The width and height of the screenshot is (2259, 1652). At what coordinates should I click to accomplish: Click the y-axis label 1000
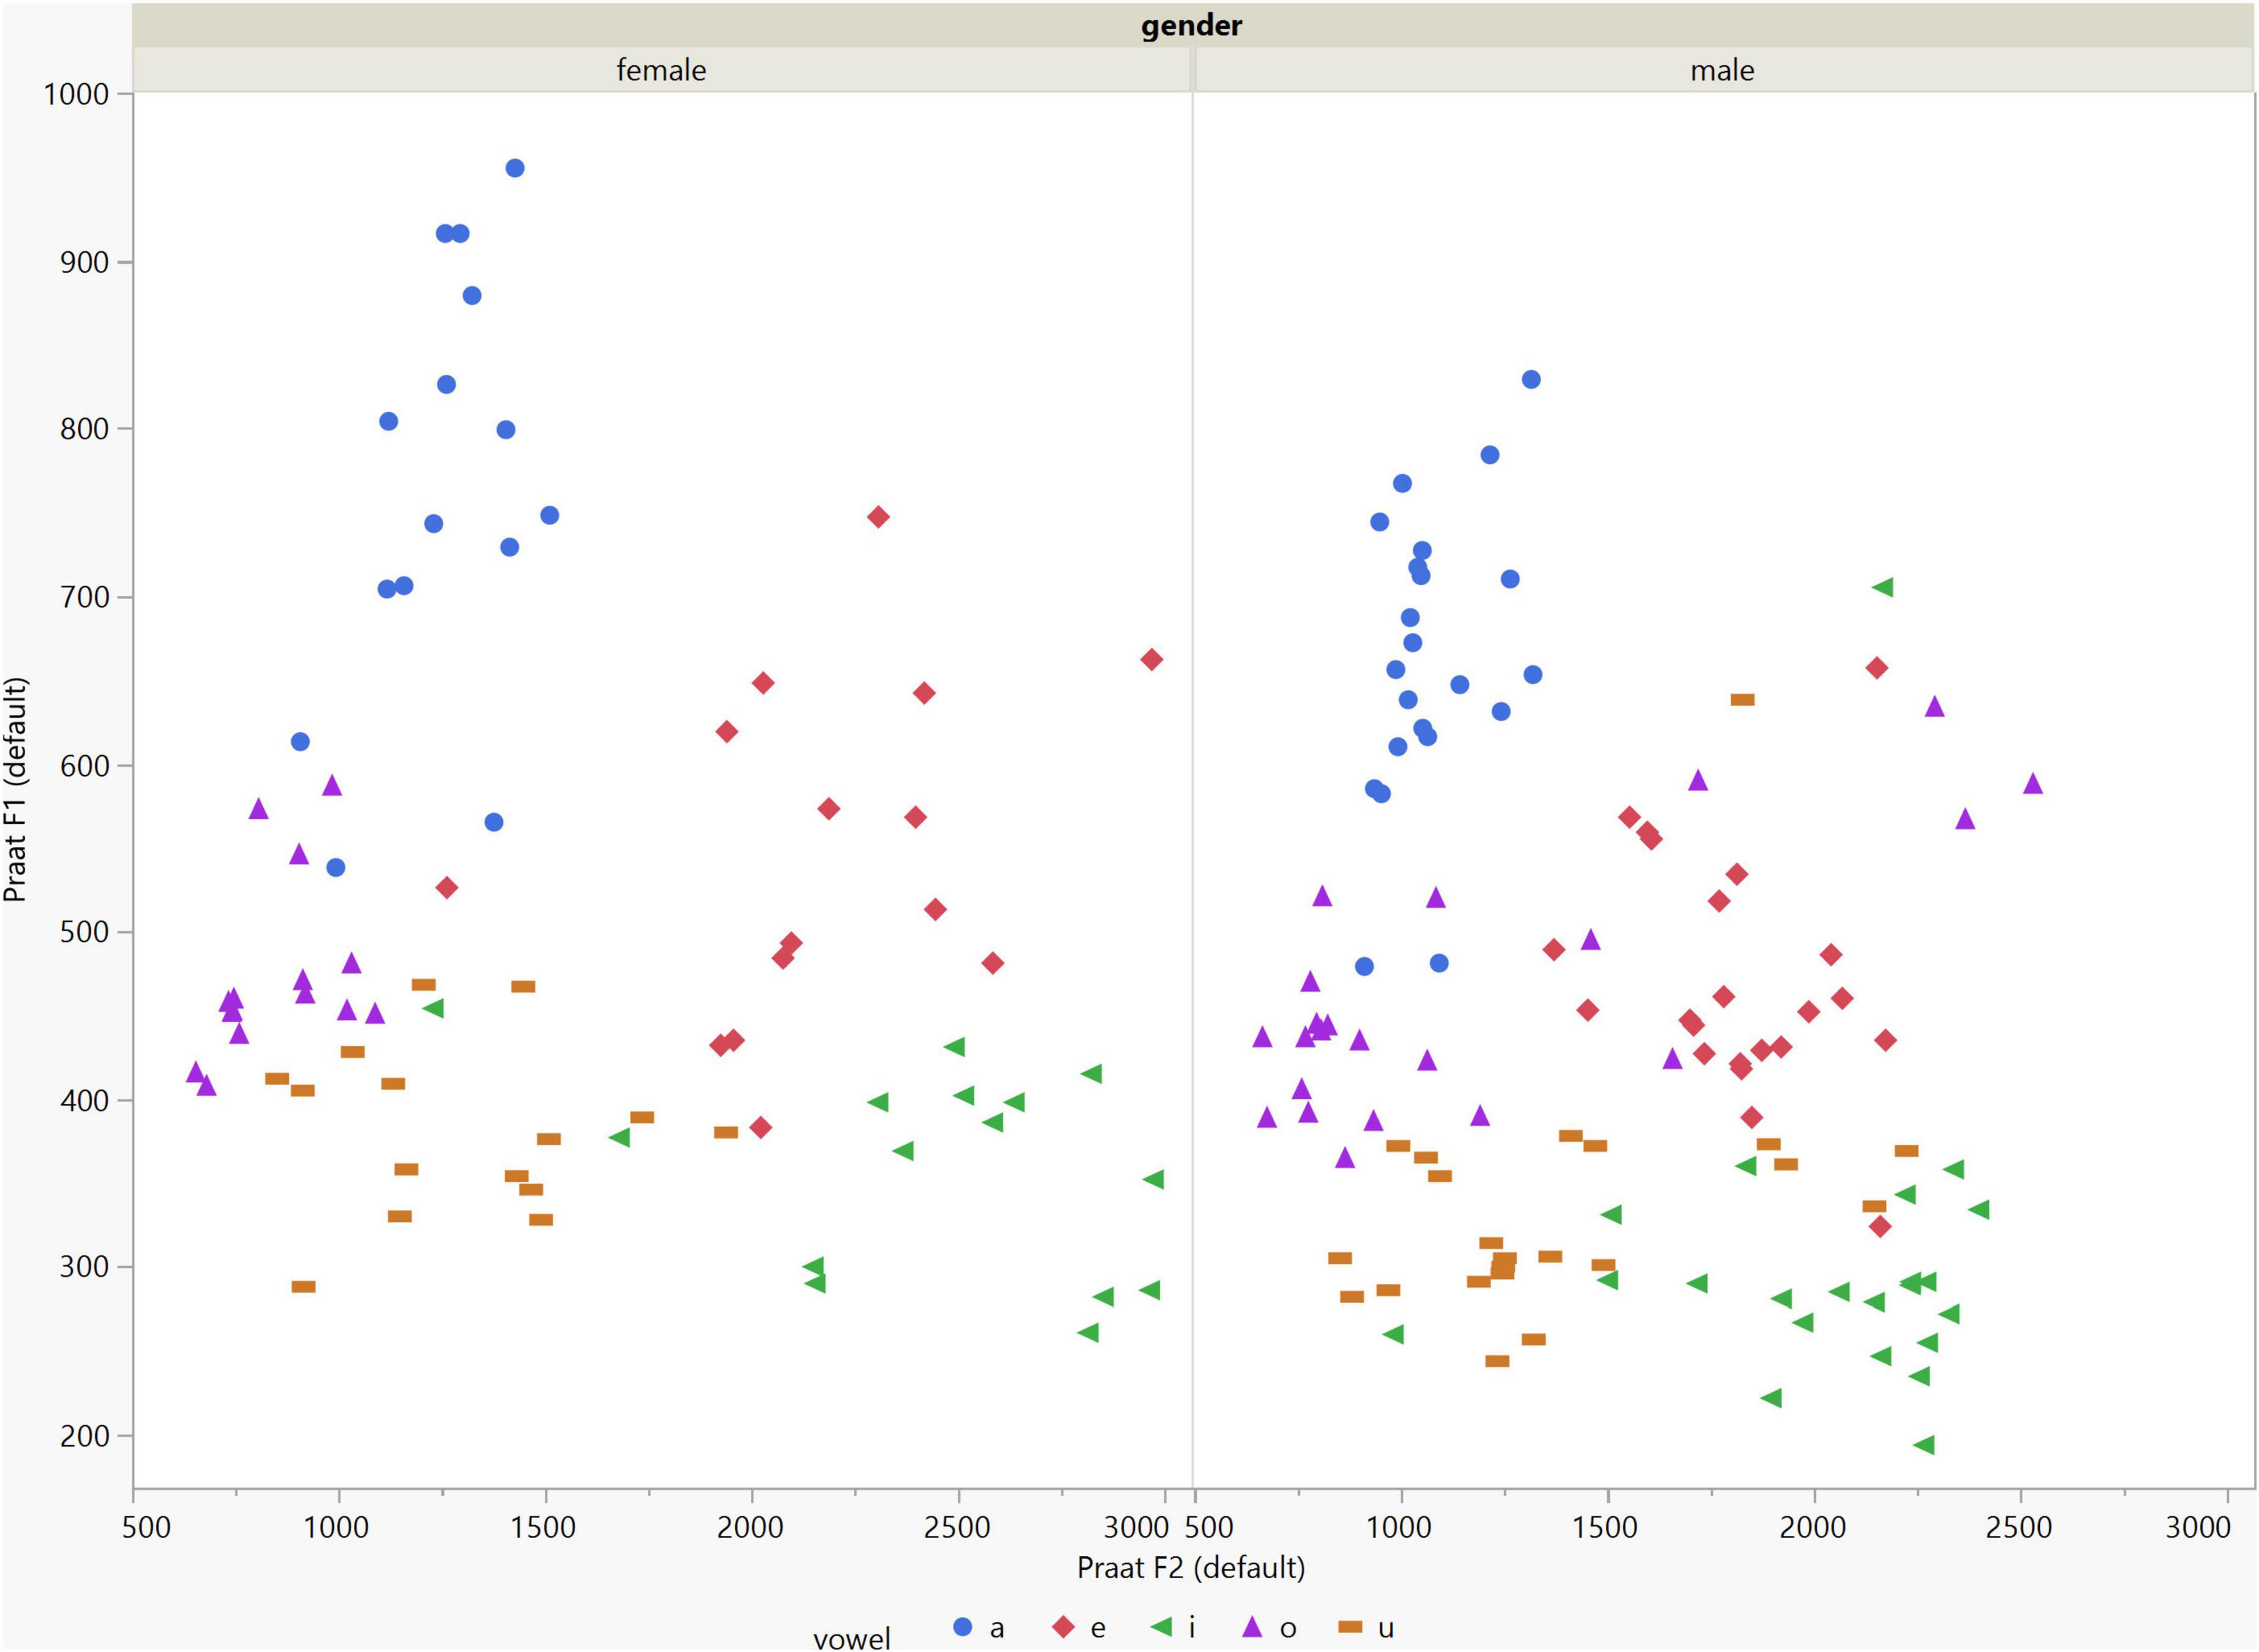[76, 94]
